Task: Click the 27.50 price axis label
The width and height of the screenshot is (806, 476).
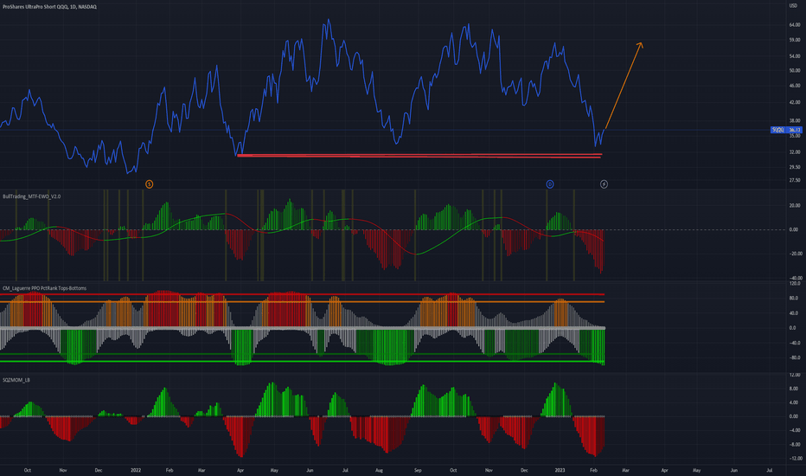Action: [795, 180]
